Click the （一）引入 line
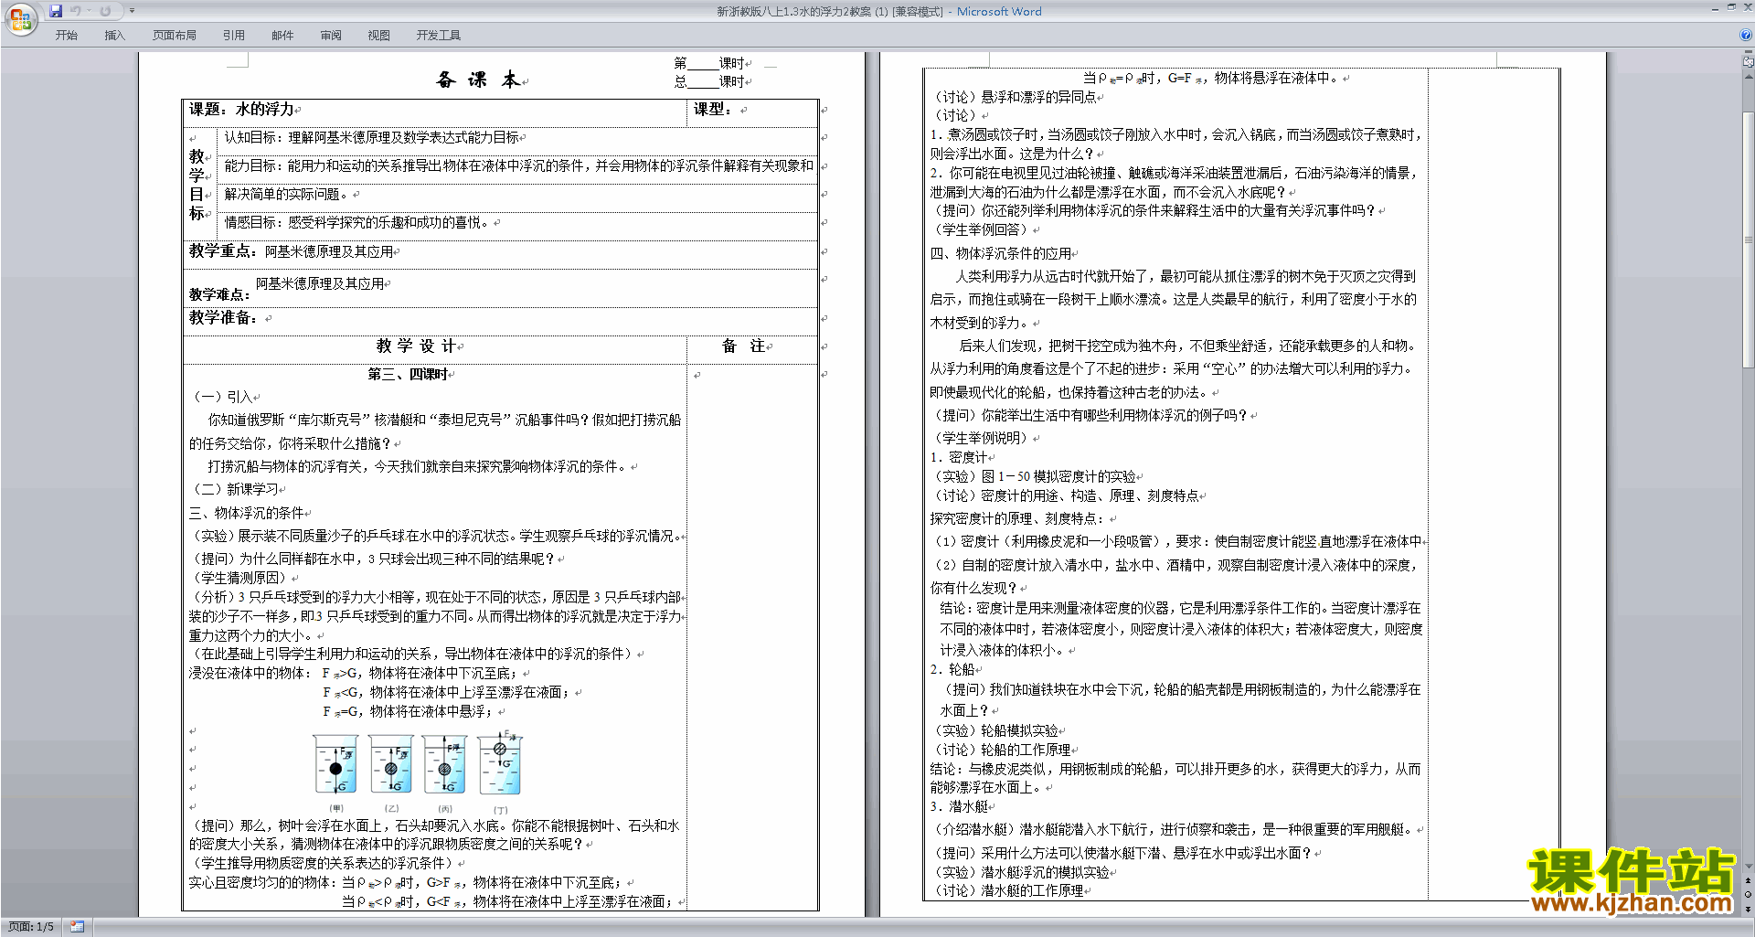Image resolution: width=1755 pixels, height=937 pixels. point(222,397)
